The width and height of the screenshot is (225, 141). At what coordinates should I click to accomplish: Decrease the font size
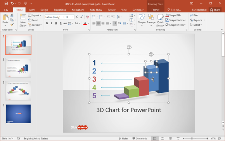point(81,17)
